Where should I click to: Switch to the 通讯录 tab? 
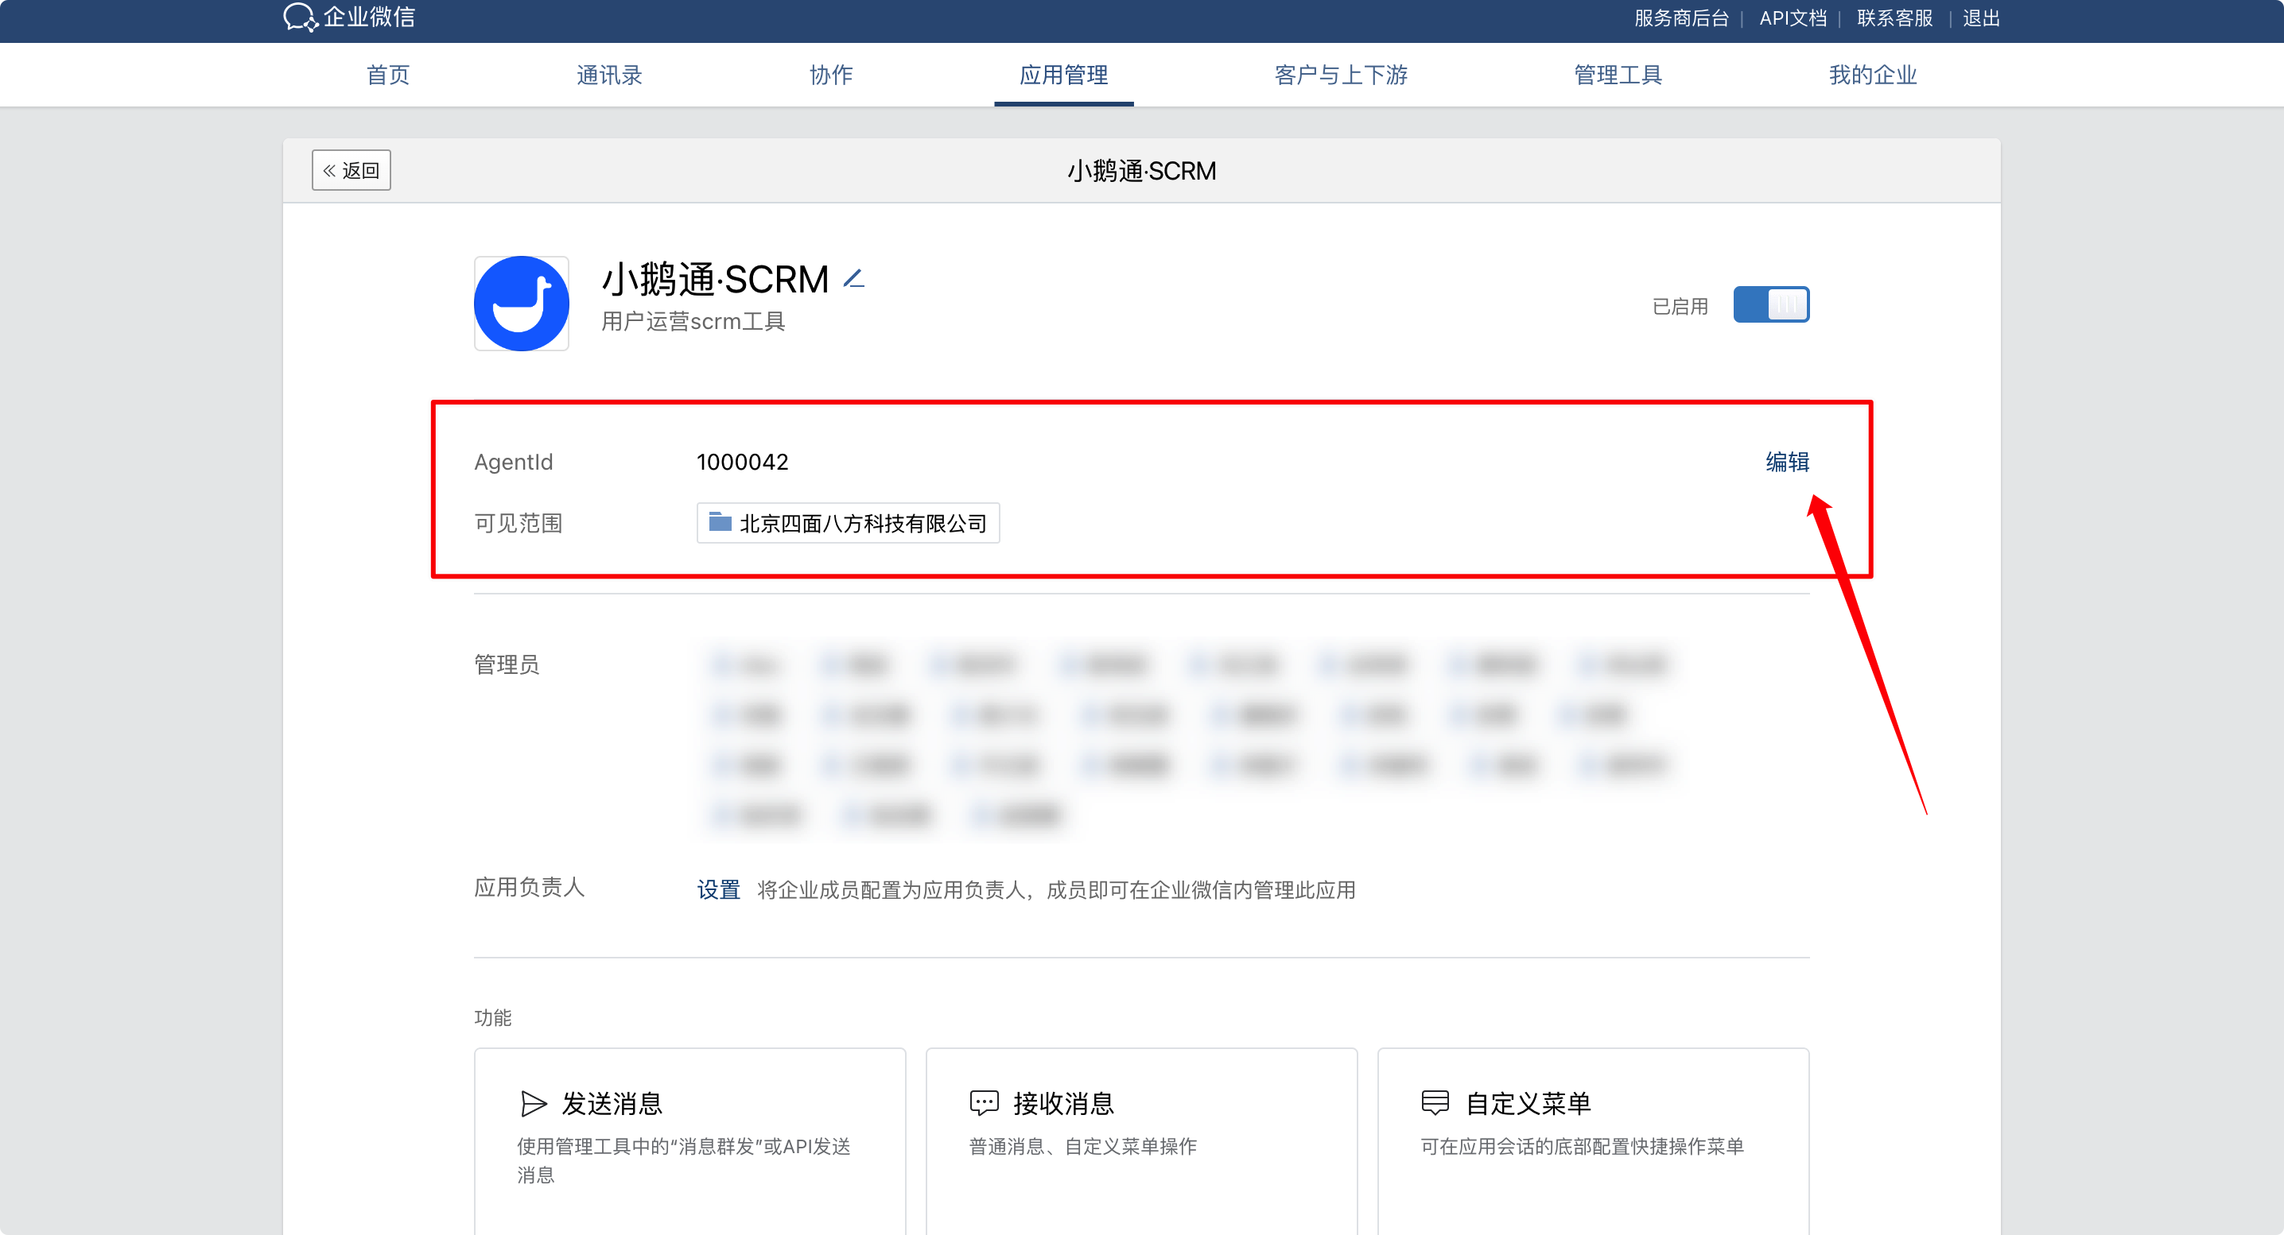click(x=609, y=75)
